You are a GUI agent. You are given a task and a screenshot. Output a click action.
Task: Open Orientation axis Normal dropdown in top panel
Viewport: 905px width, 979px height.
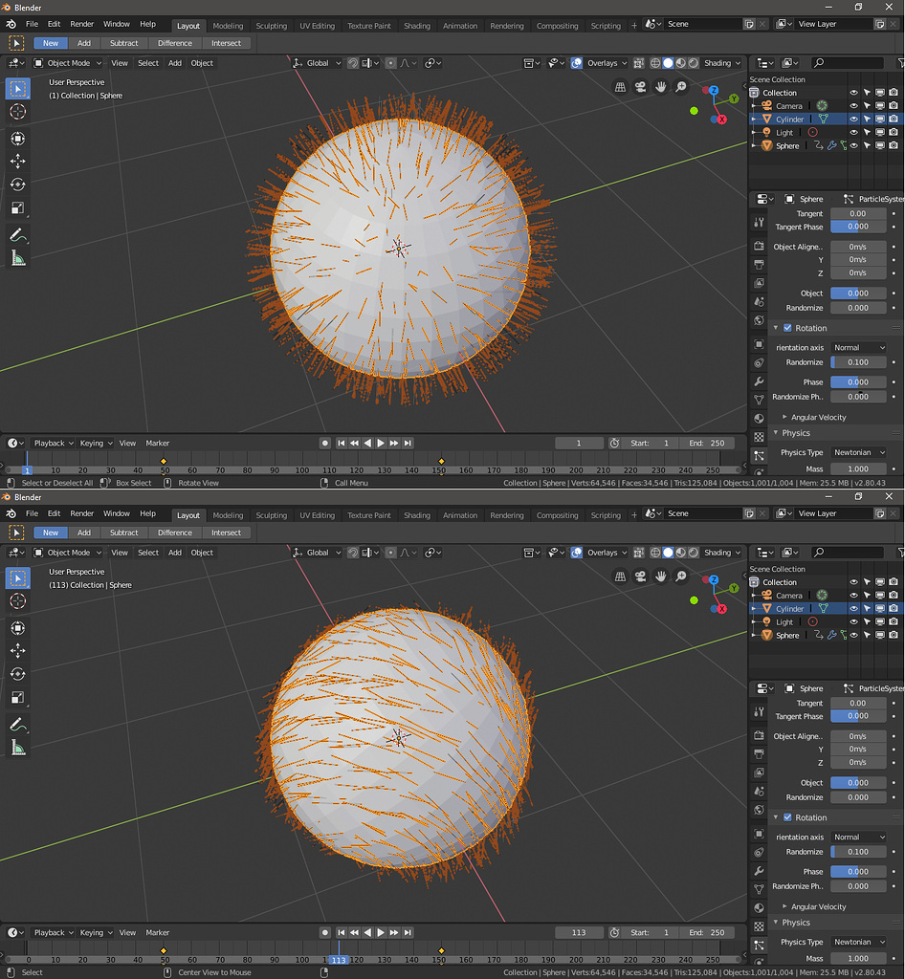[859, 348]
